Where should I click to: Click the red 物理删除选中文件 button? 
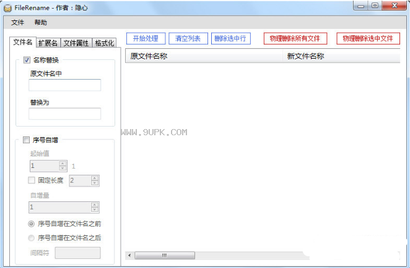pyautogui.click(x=368, y=38)
